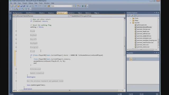Click the Properties Window toolbar icon
This screenshot has height=95, width=169.
coord(78,6)
